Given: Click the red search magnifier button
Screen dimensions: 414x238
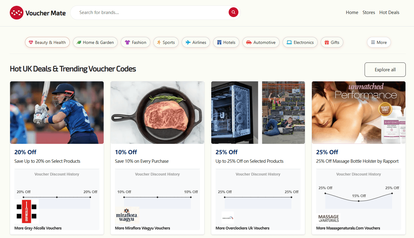Looking at the screenshot, I should coord(233,12).
